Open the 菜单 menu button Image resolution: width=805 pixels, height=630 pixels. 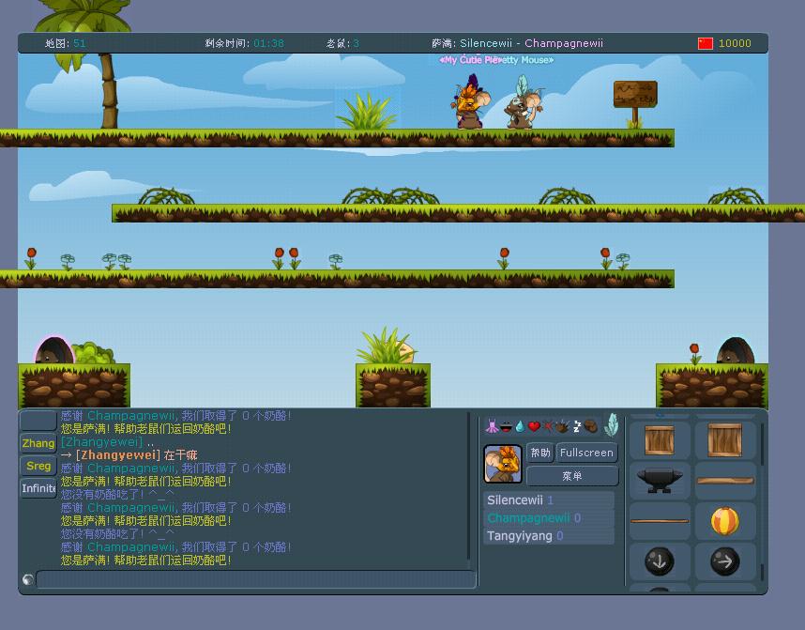click(x=572, y=476)
